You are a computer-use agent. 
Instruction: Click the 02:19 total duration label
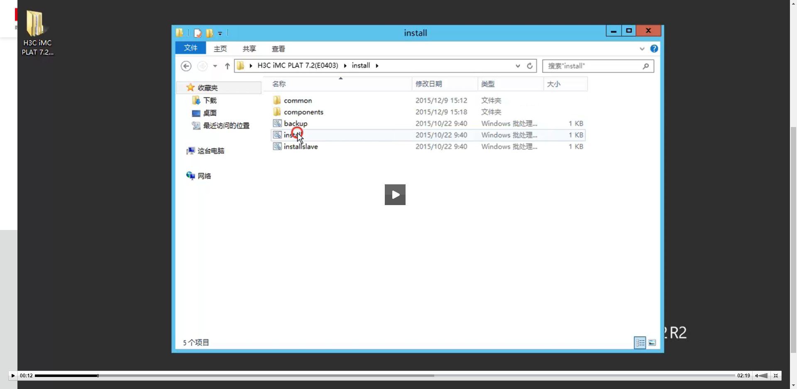click(743, 376)
